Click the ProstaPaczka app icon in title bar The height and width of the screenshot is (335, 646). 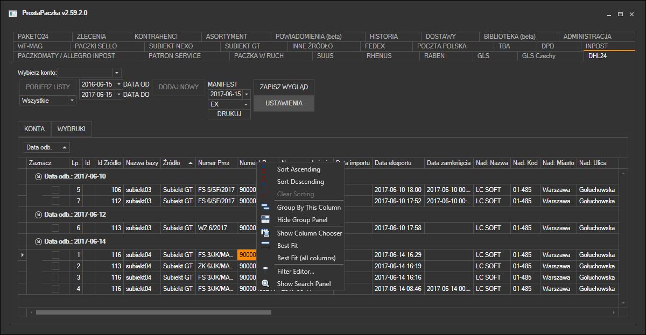point(13,13)
